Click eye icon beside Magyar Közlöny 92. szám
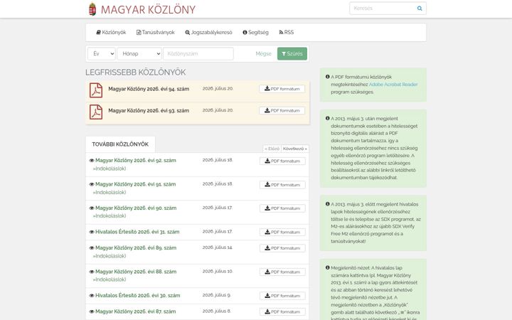The height and width of the screenshot is (320, 512). click(92, 161)
